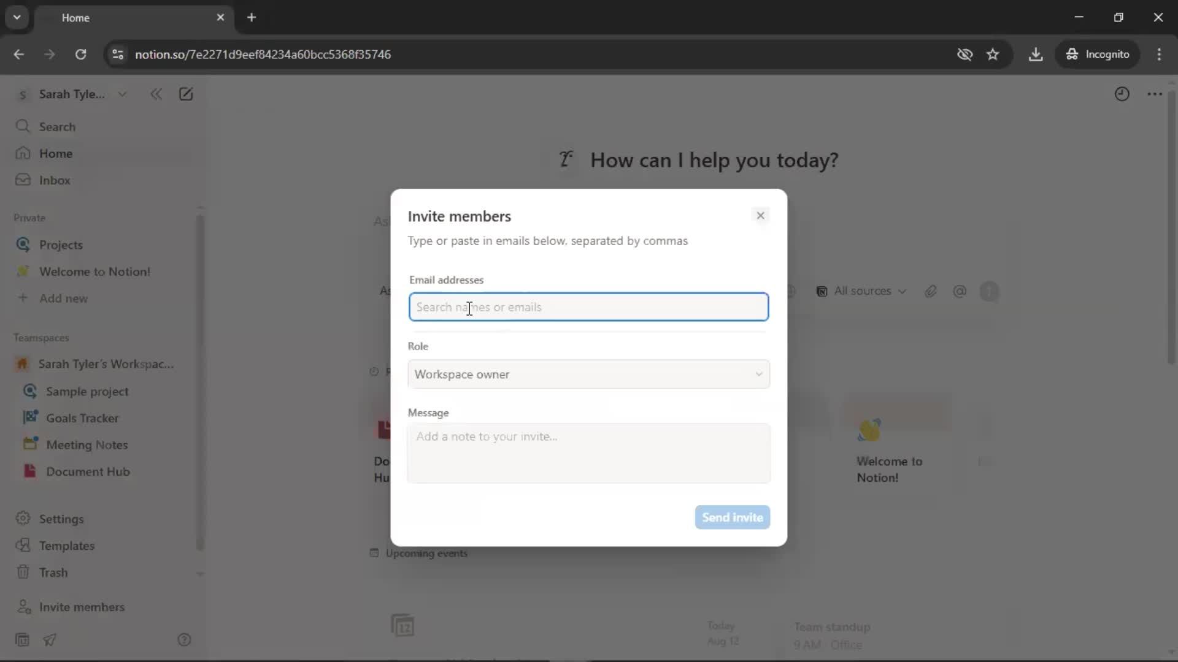
Task: Click the Incognito indicator button
Action: (x=1098, y=55)
